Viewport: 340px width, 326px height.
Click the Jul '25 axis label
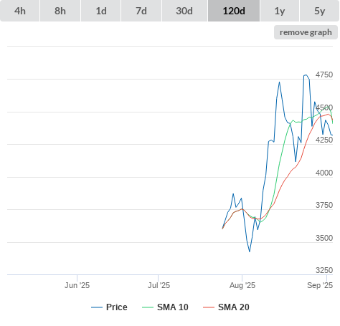click(159, 285)
